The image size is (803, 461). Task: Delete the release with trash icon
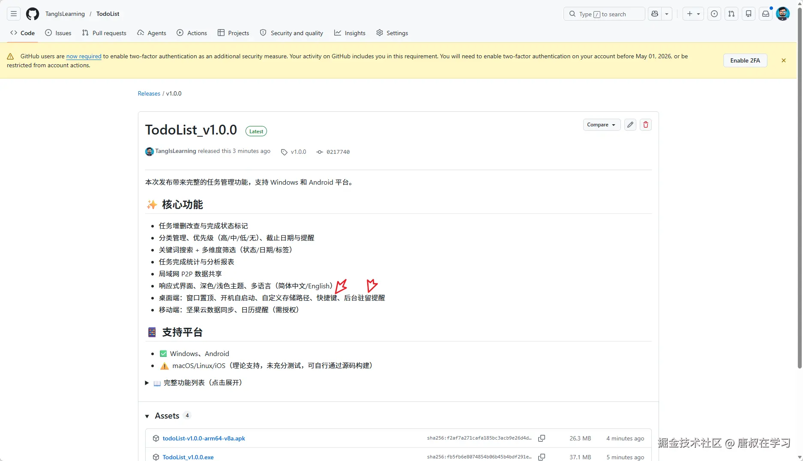click(646, 125)
